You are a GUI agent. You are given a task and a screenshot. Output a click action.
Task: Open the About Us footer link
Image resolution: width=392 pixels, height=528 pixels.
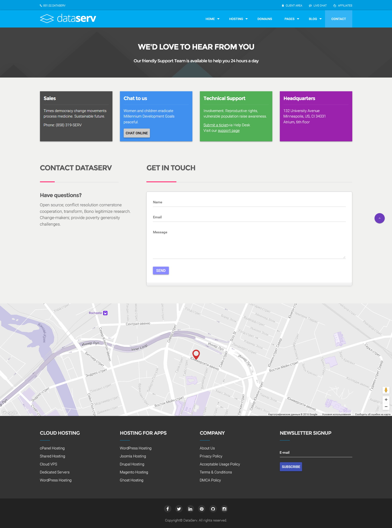point(207,448)
